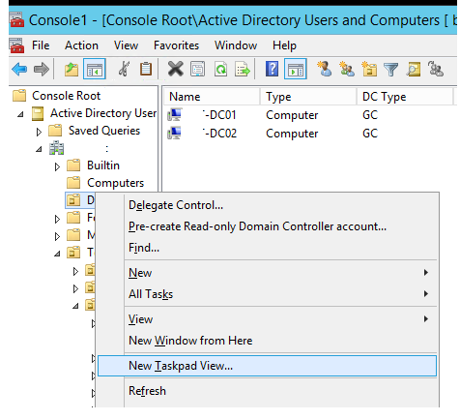
Task: Click DC01 computer icon in list
Action: click(175, 115)
